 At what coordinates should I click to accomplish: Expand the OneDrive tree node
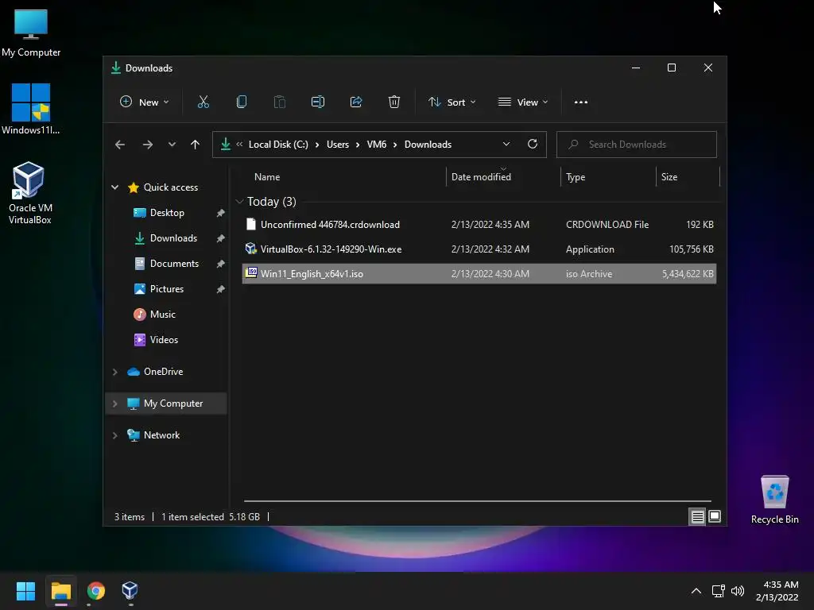(x=115, y=372)
